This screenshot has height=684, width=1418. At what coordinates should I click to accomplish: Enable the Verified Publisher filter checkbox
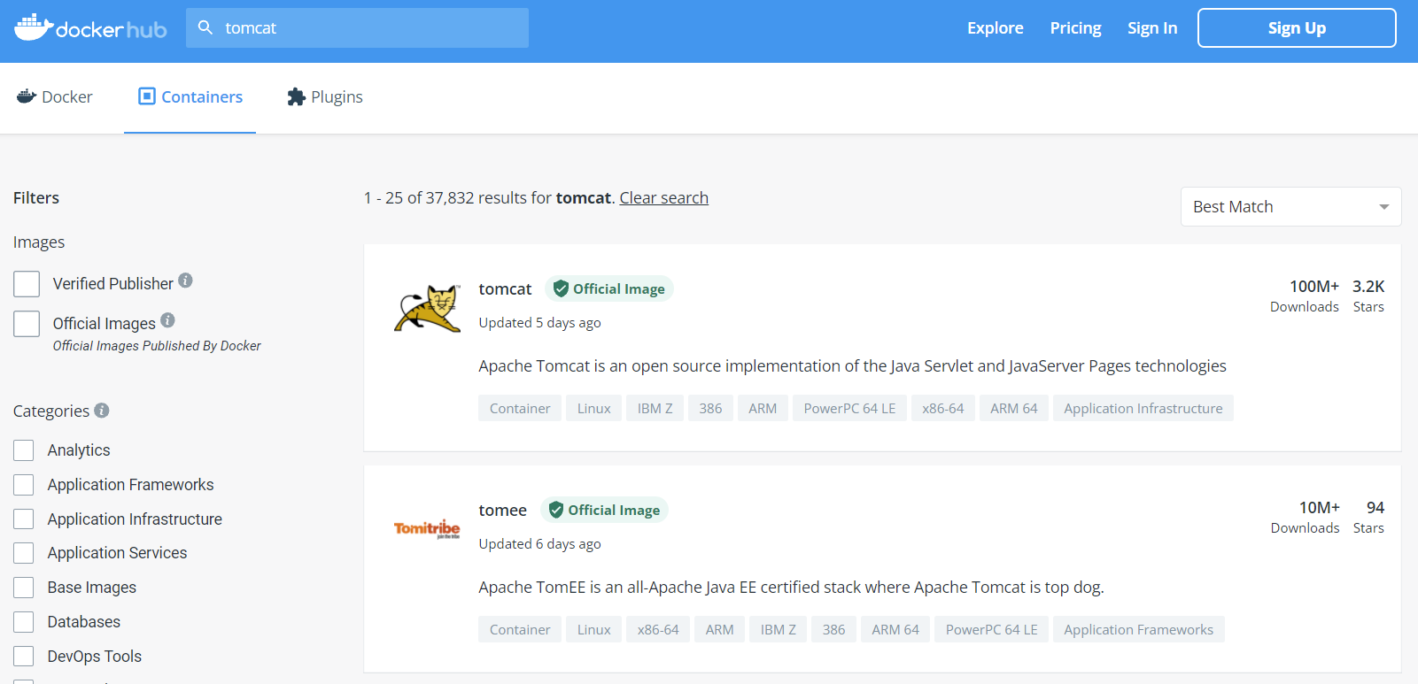click(x=27, y=284)
